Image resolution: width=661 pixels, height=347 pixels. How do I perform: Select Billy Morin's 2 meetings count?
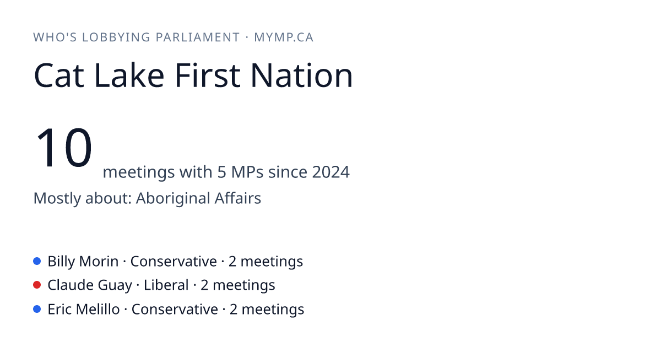266,261
